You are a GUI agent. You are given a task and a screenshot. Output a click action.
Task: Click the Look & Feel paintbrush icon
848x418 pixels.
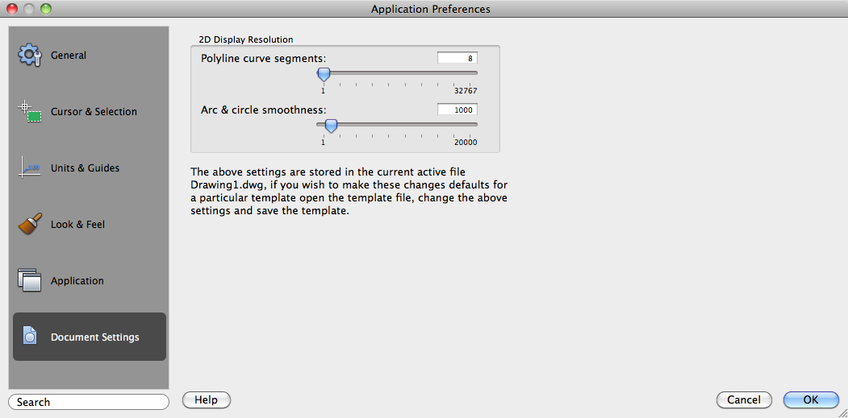(29, 224)
